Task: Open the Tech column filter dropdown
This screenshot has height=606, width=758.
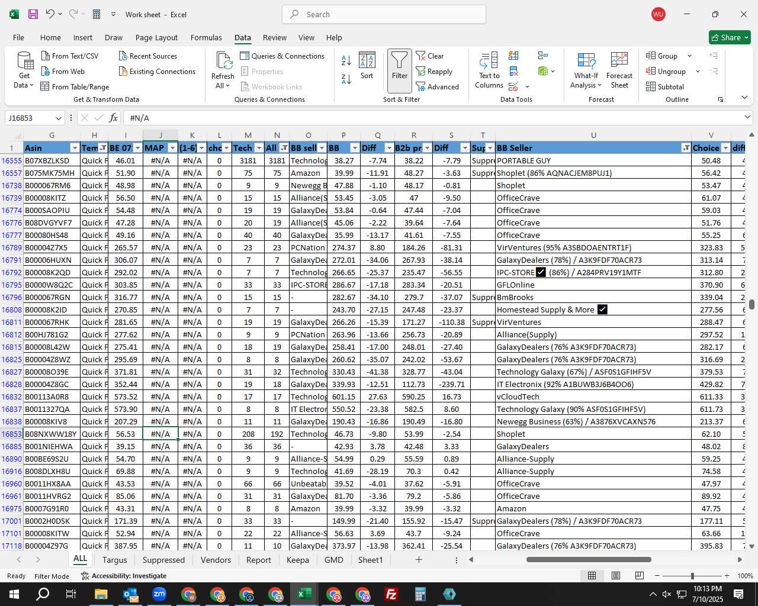Action: tap(259, 148)
